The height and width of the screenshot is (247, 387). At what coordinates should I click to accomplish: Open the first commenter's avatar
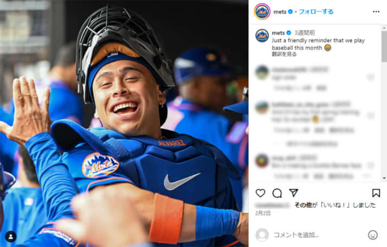(x=262, y=73)
